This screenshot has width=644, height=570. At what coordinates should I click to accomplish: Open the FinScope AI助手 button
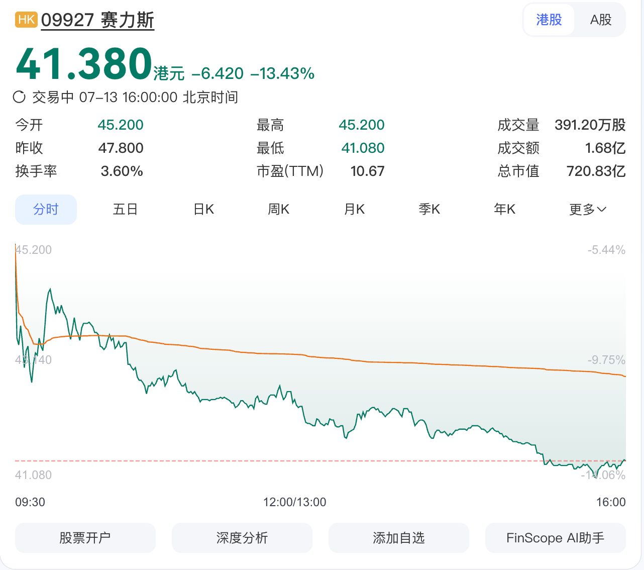point(556,538)
